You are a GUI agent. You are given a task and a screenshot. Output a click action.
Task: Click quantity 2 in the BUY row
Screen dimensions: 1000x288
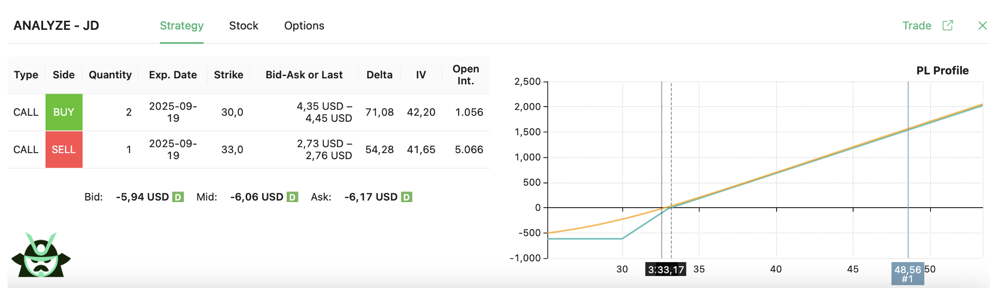tap(129, 112)
